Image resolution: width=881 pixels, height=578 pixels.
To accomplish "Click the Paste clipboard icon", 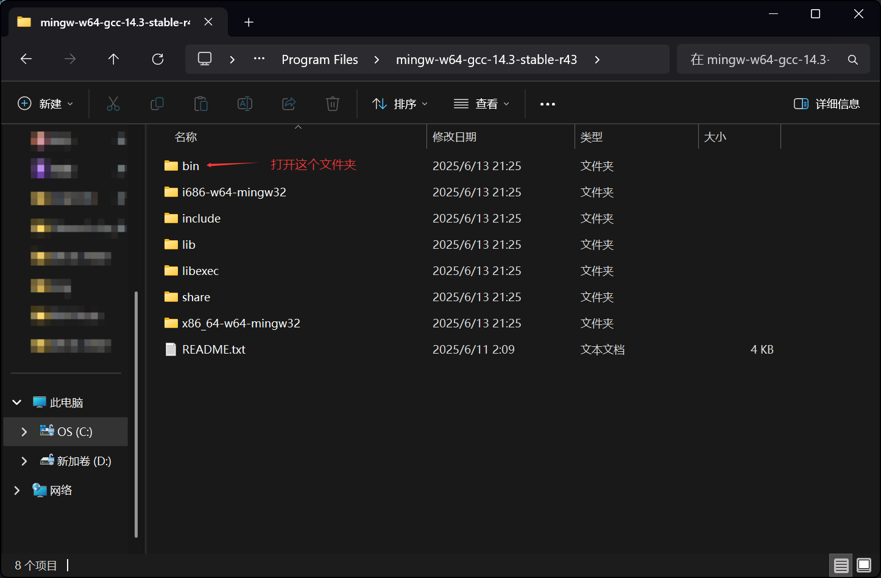I will (201, 104).
